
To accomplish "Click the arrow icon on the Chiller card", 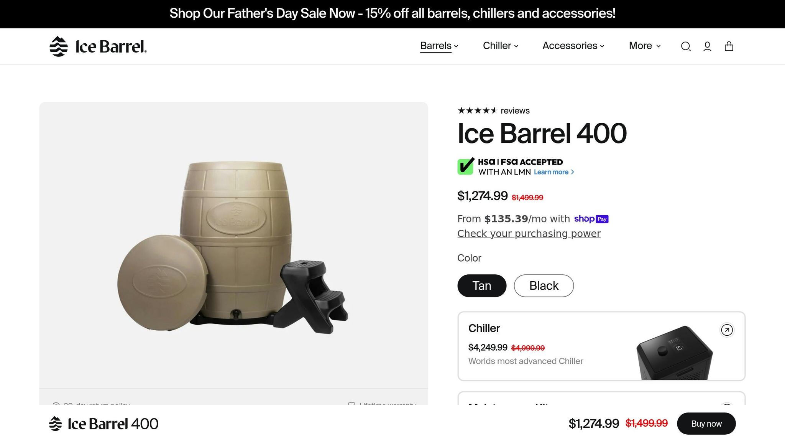I will [x=727, y=330].
